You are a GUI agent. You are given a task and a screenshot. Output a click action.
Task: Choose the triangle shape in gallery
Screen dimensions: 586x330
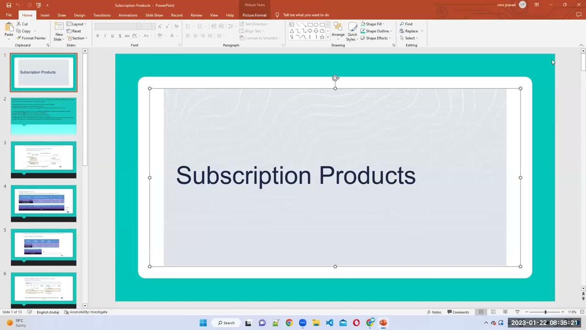coord(292,31)
